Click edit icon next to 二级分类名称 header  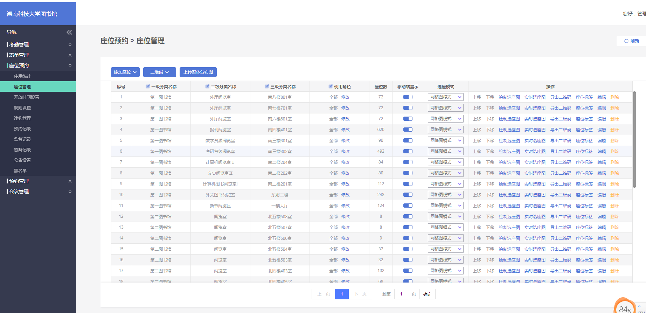pyautogui.click(x=207, y=86)
